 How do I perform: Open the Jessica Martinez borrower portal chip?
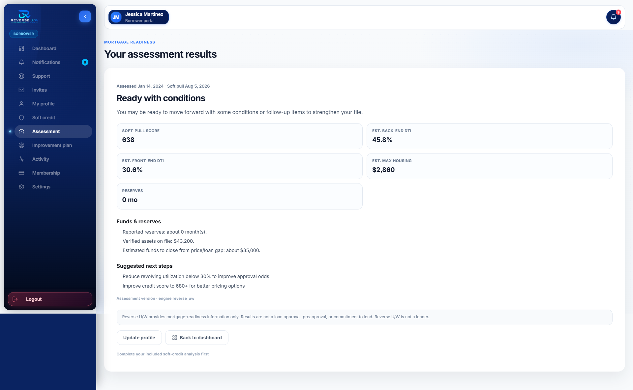[x=138, y=17]
